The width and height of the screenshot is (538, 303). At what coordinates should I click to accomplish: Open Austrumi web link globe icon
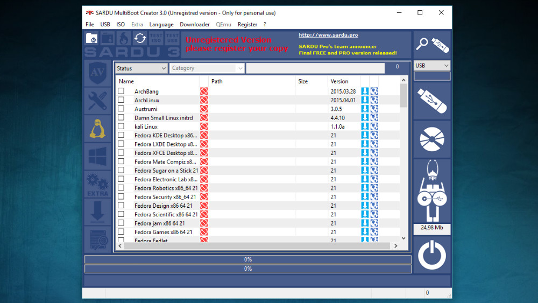(x=374, y=109)
